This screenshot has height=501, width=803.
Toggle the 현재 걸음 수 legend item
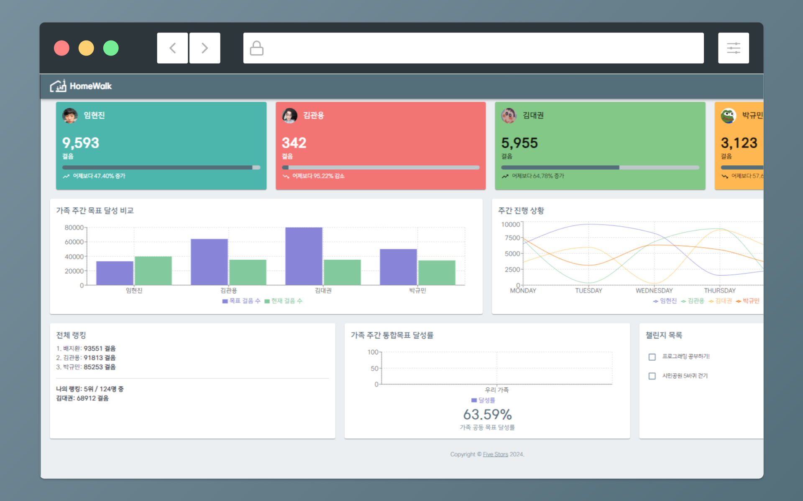tap(284, 301)
